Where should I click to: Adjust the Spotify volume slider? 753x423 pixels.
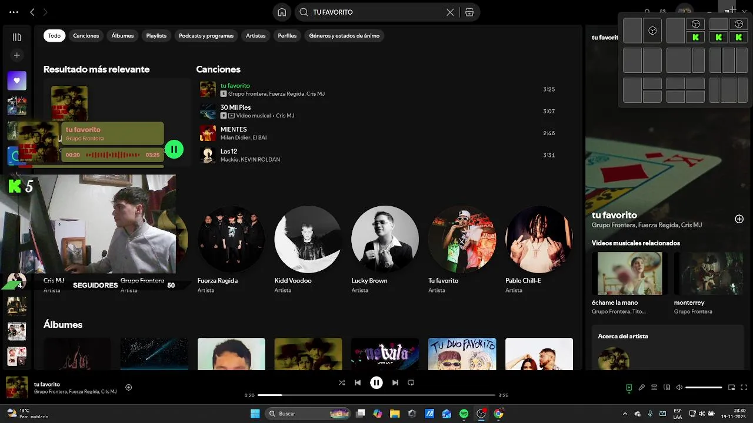coord(704,388)
